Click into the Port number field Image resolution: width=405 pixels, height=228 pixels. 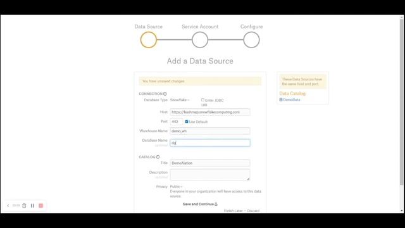pos(176,122)
